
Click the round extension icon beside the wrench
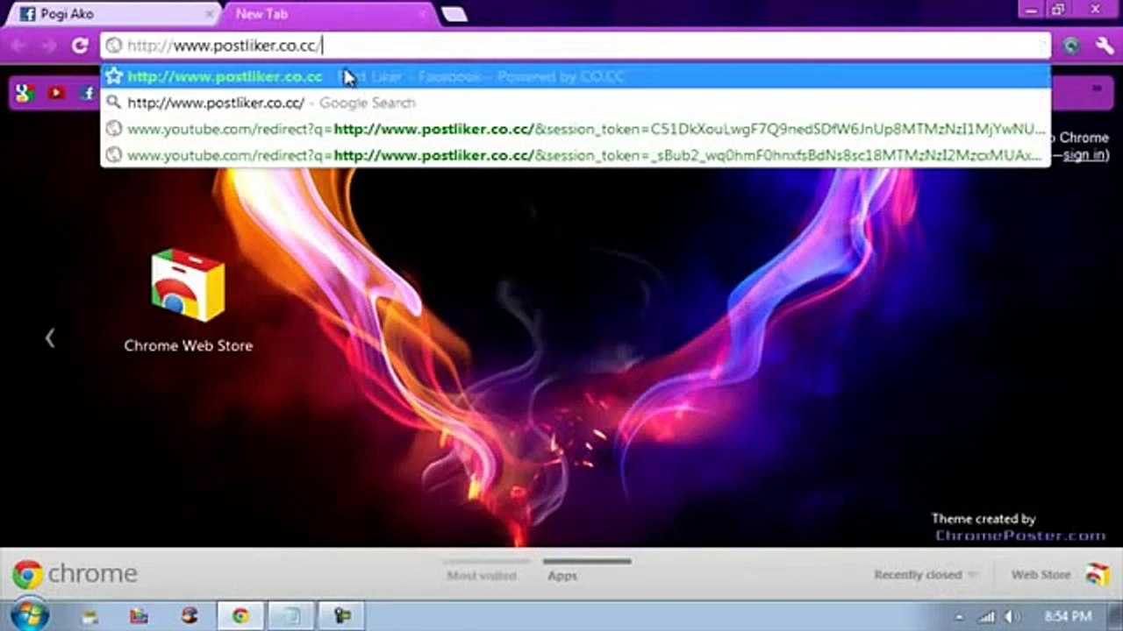[1070, 46]
